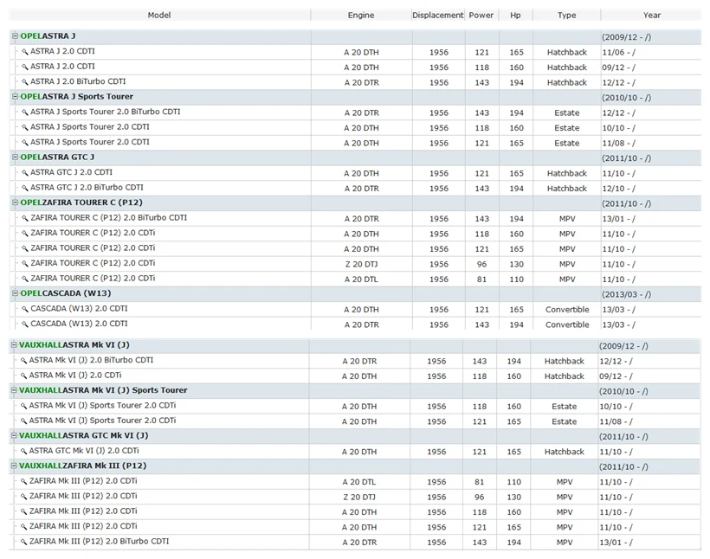Collapse the OPEL ASTRA J Sports Tourer group
Screen dimensions: 710x559
(16, 96)
